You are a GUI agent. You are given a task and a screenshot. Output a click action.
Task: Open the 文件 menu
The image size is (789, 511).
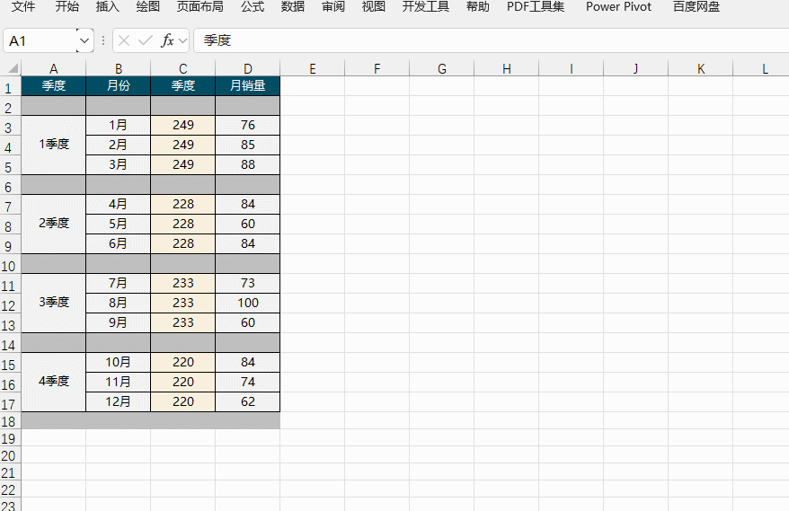coord(23,6)
